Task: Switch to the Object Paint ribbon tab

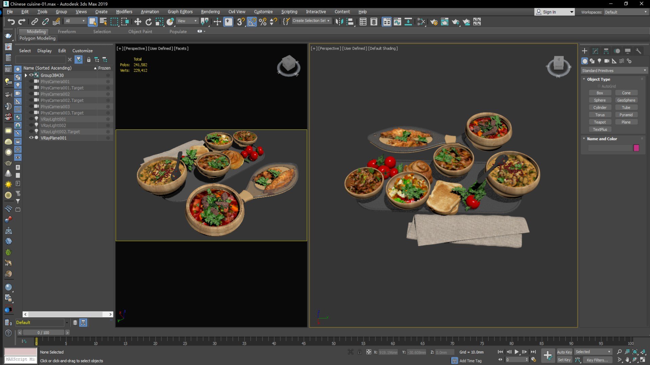Action: point(140,31)
